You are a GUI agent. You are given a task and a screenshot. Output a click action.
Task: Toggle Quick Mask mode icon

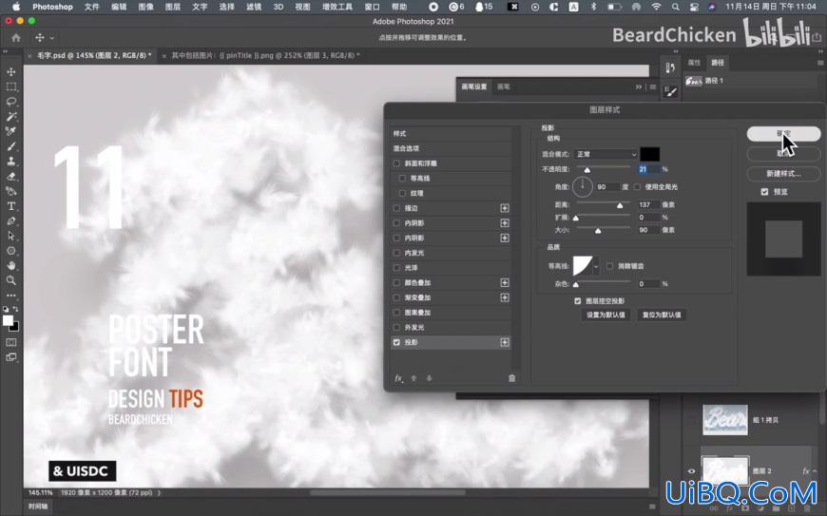pyautogui.click(x=11, y=343)
